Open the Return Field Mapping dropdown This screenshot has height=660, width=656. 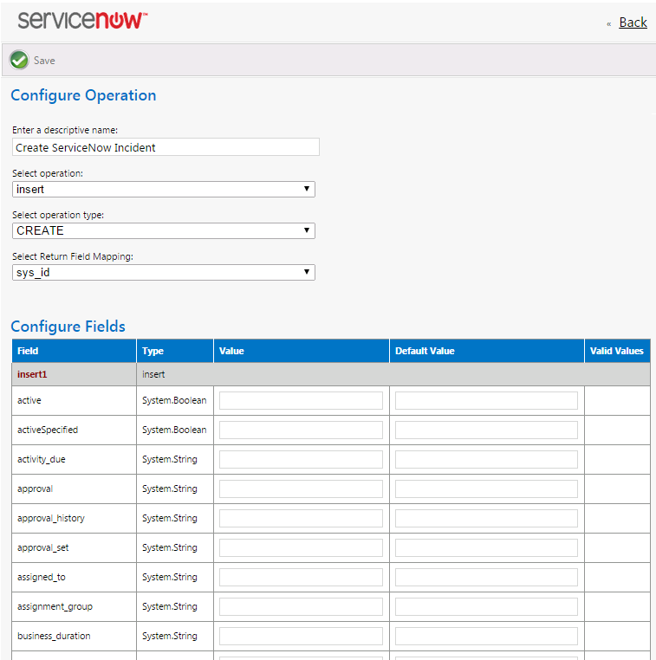coord(164,272)
